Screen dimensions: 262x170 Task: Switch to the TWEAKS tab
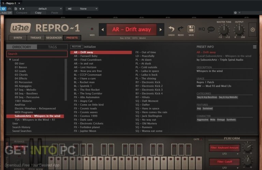35,38
